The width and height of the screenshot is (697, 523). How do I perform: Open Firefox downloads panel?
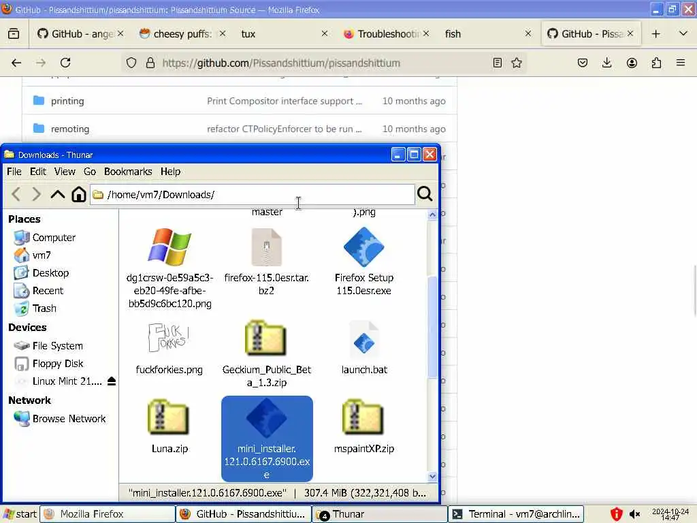click(x=606, y=63)
